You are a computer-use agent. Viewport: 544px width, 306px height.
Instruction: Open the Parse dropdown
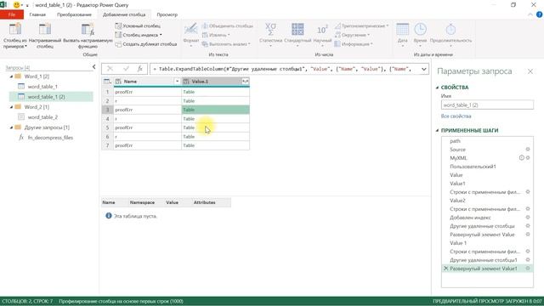tap(226, 44)
